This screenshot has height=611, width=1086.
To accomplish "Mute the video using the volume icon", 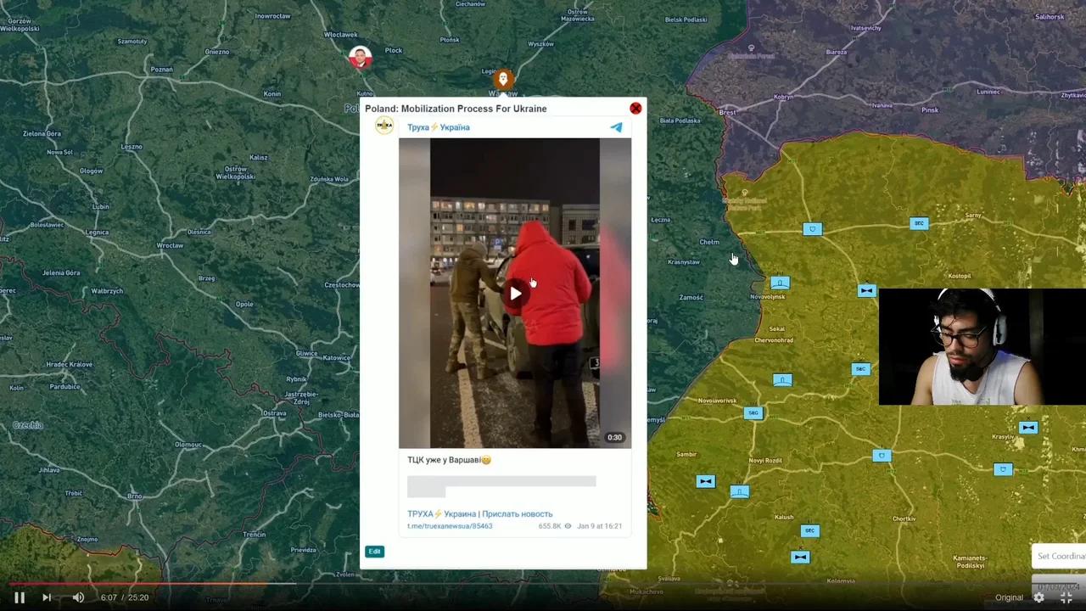I will 78,597.
